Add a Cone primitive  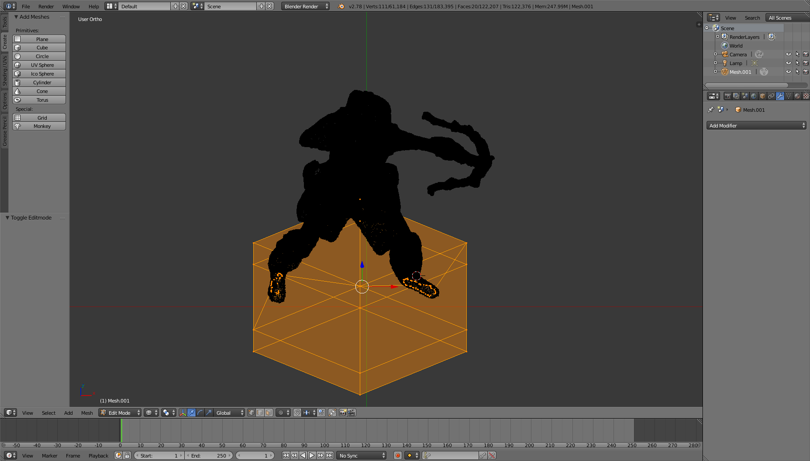(x=39, y=91)
